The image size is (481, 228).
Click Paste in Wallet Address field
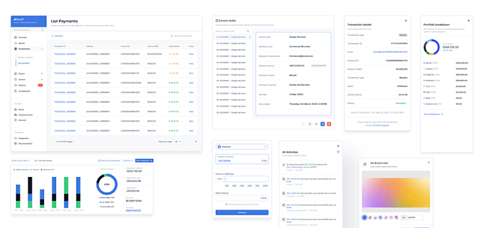[263, 198]
